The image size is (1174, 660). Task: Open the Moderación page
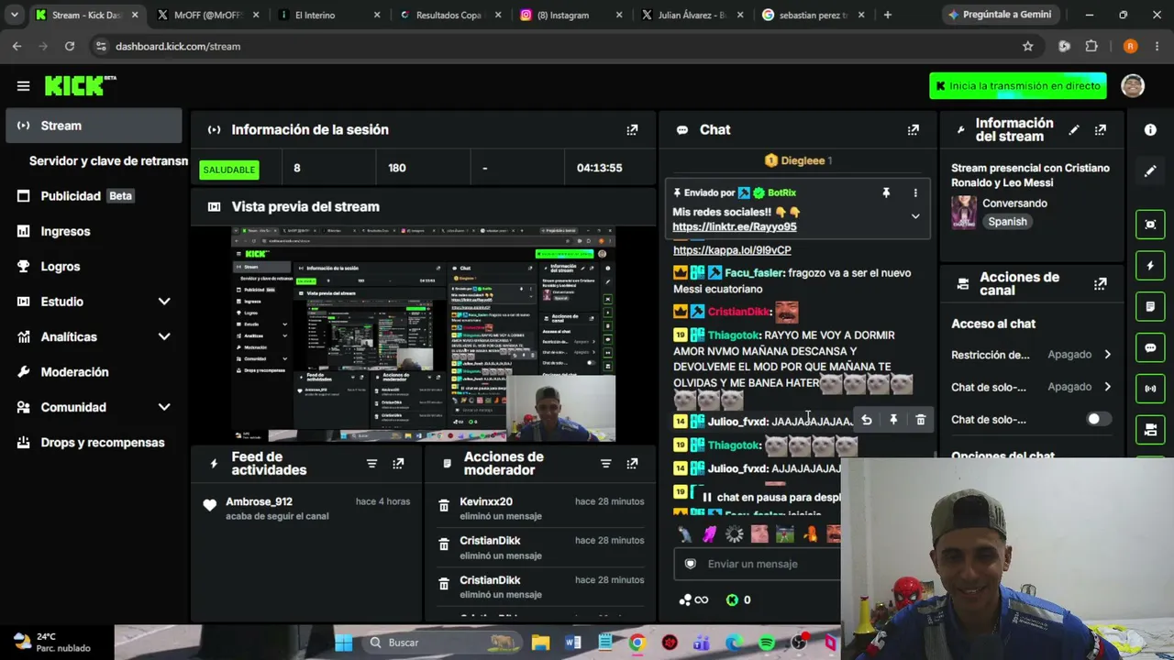pyautogui.click(x=94, y=372)
